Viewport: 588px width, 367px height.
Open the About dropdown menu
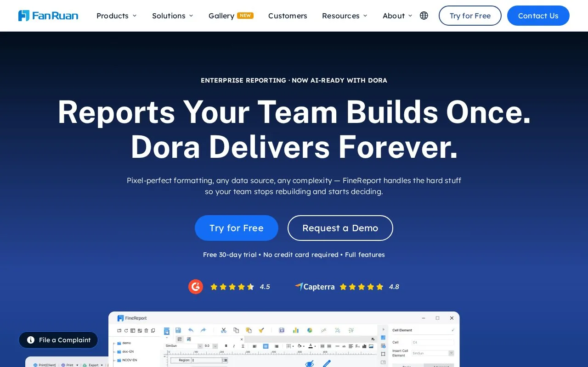click(398, 16)
